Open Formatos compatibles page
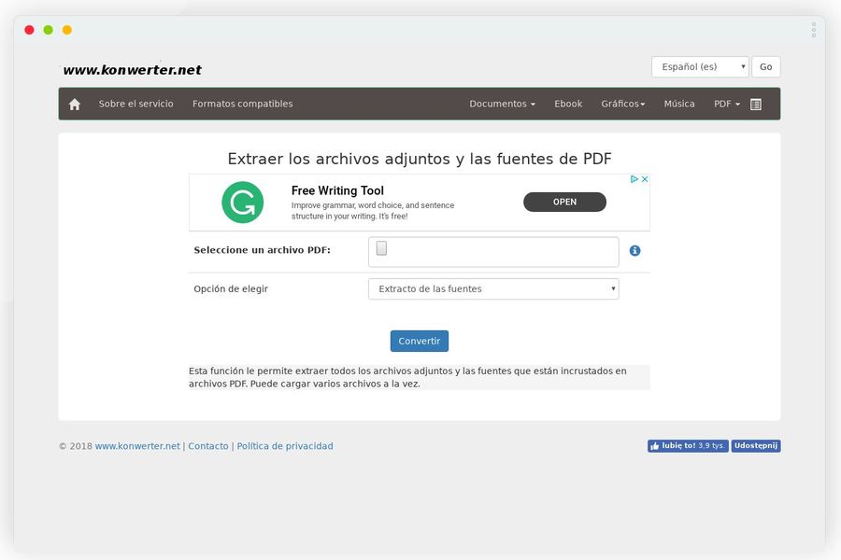The height and width of the screenshot is (560, 841). coord(242,104)
